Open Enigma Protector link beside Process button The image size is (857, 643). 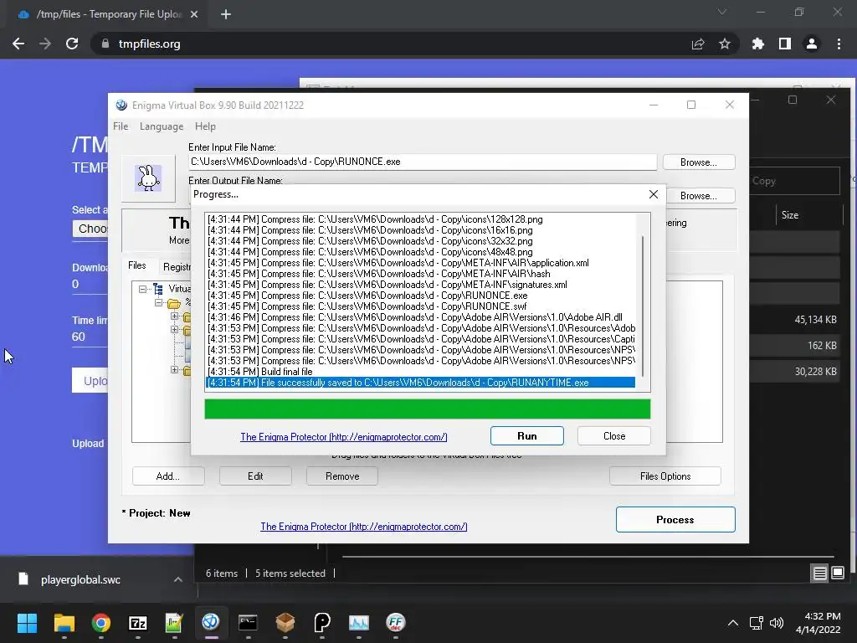click(364, 527)
